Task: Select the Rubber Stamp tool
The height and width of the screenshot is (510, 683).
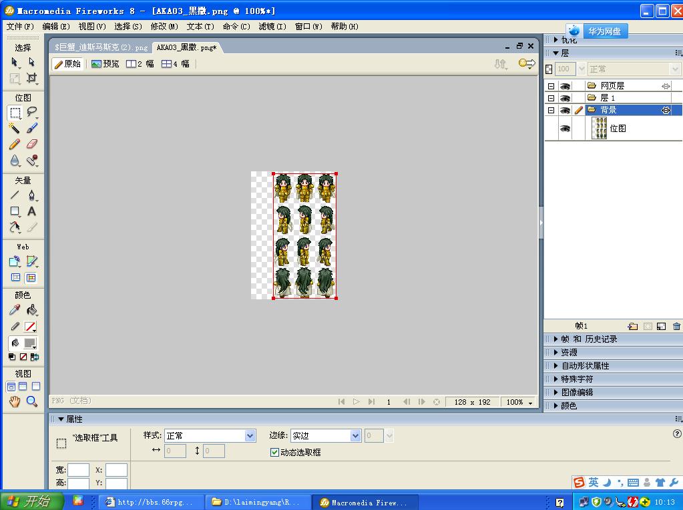Action: pyautogui.click(x=32, y=161)
